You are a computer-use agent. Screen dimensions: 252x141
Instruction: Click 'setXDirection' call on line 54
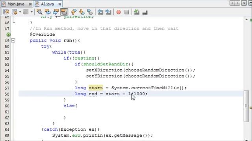(104, 70)
